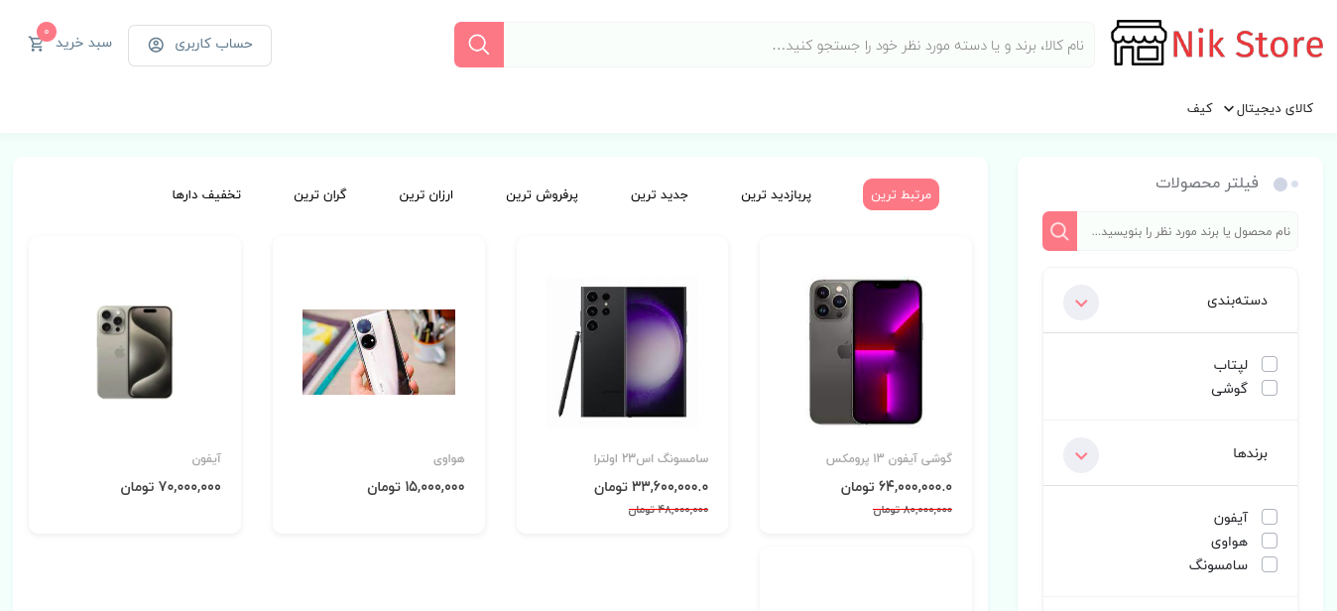Open the کیف menu item
This screenshot has width=1337, height=611.
[x=1200, y=108]
